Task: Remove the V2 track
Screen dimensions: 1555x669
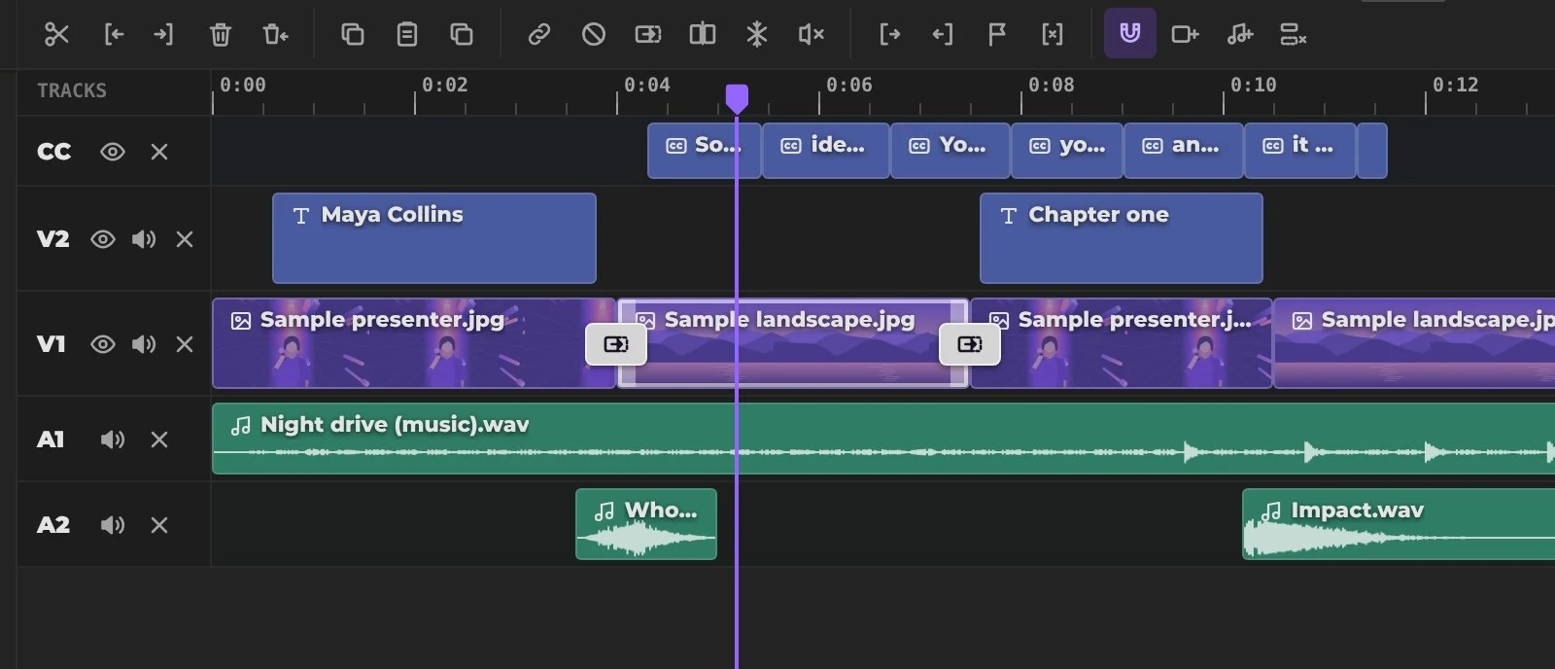Action: click(185, 239)
